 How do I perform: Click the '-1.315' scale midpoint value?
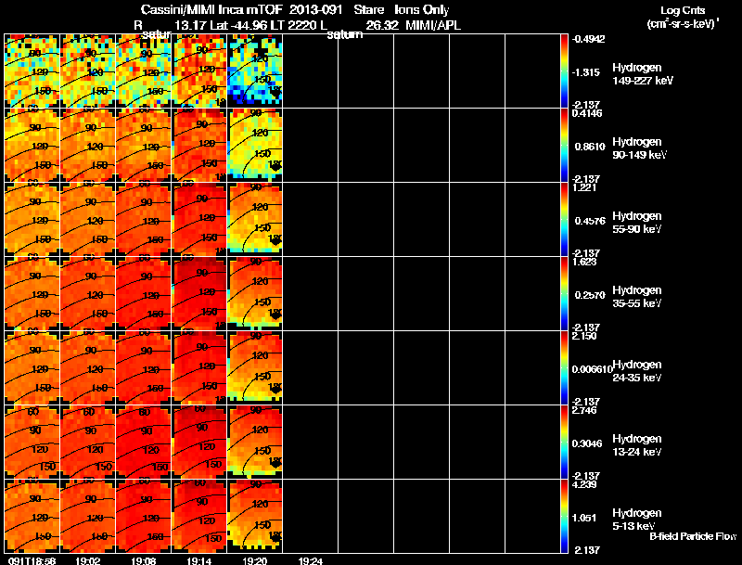click(586, 72)
